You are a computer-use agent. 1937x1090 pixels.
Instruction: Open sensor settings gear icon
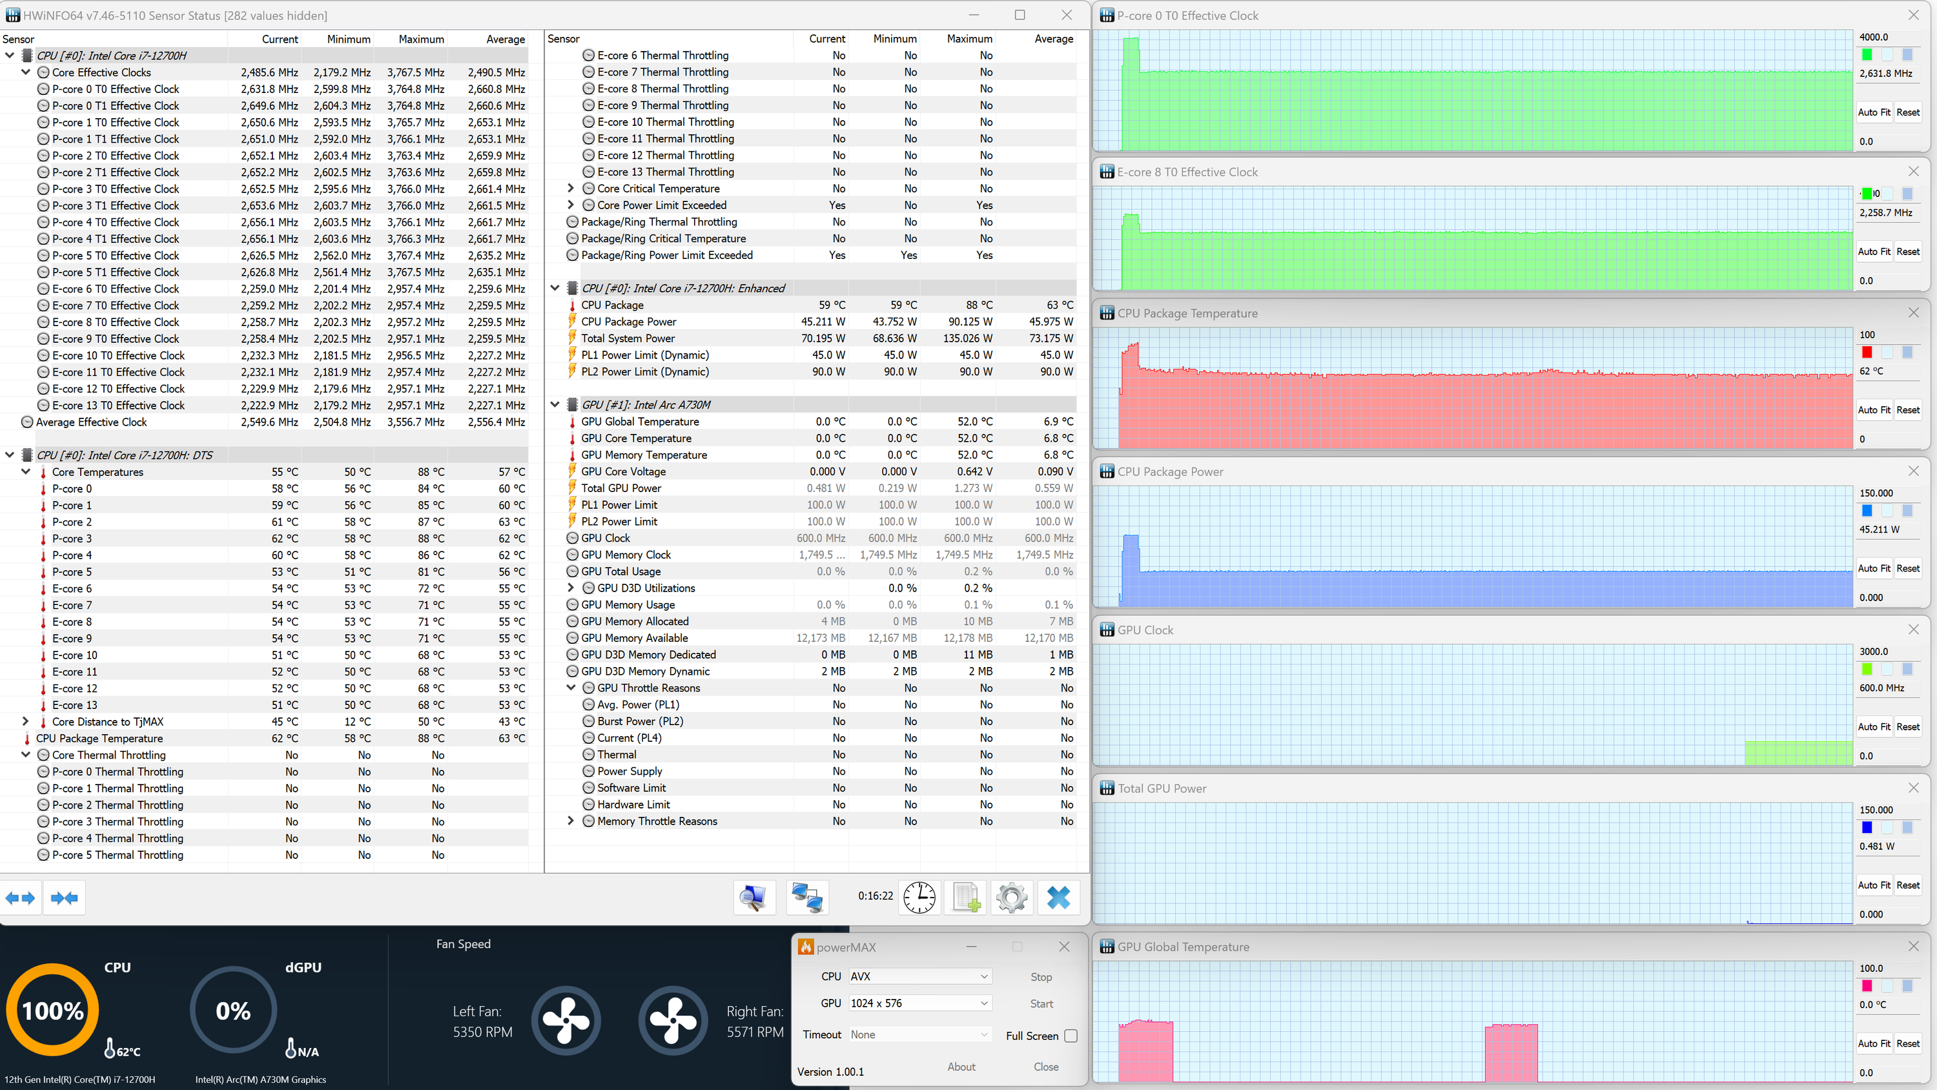pos(1011,898)
